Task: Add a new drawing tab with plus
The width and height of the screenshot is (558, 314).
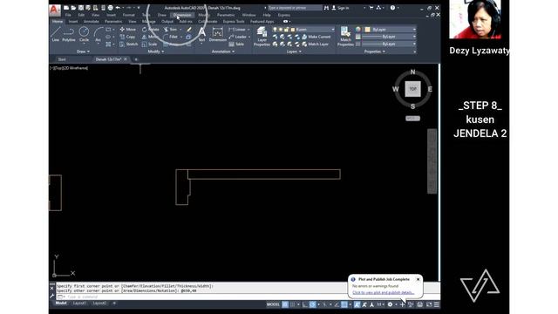Action: 136,59
